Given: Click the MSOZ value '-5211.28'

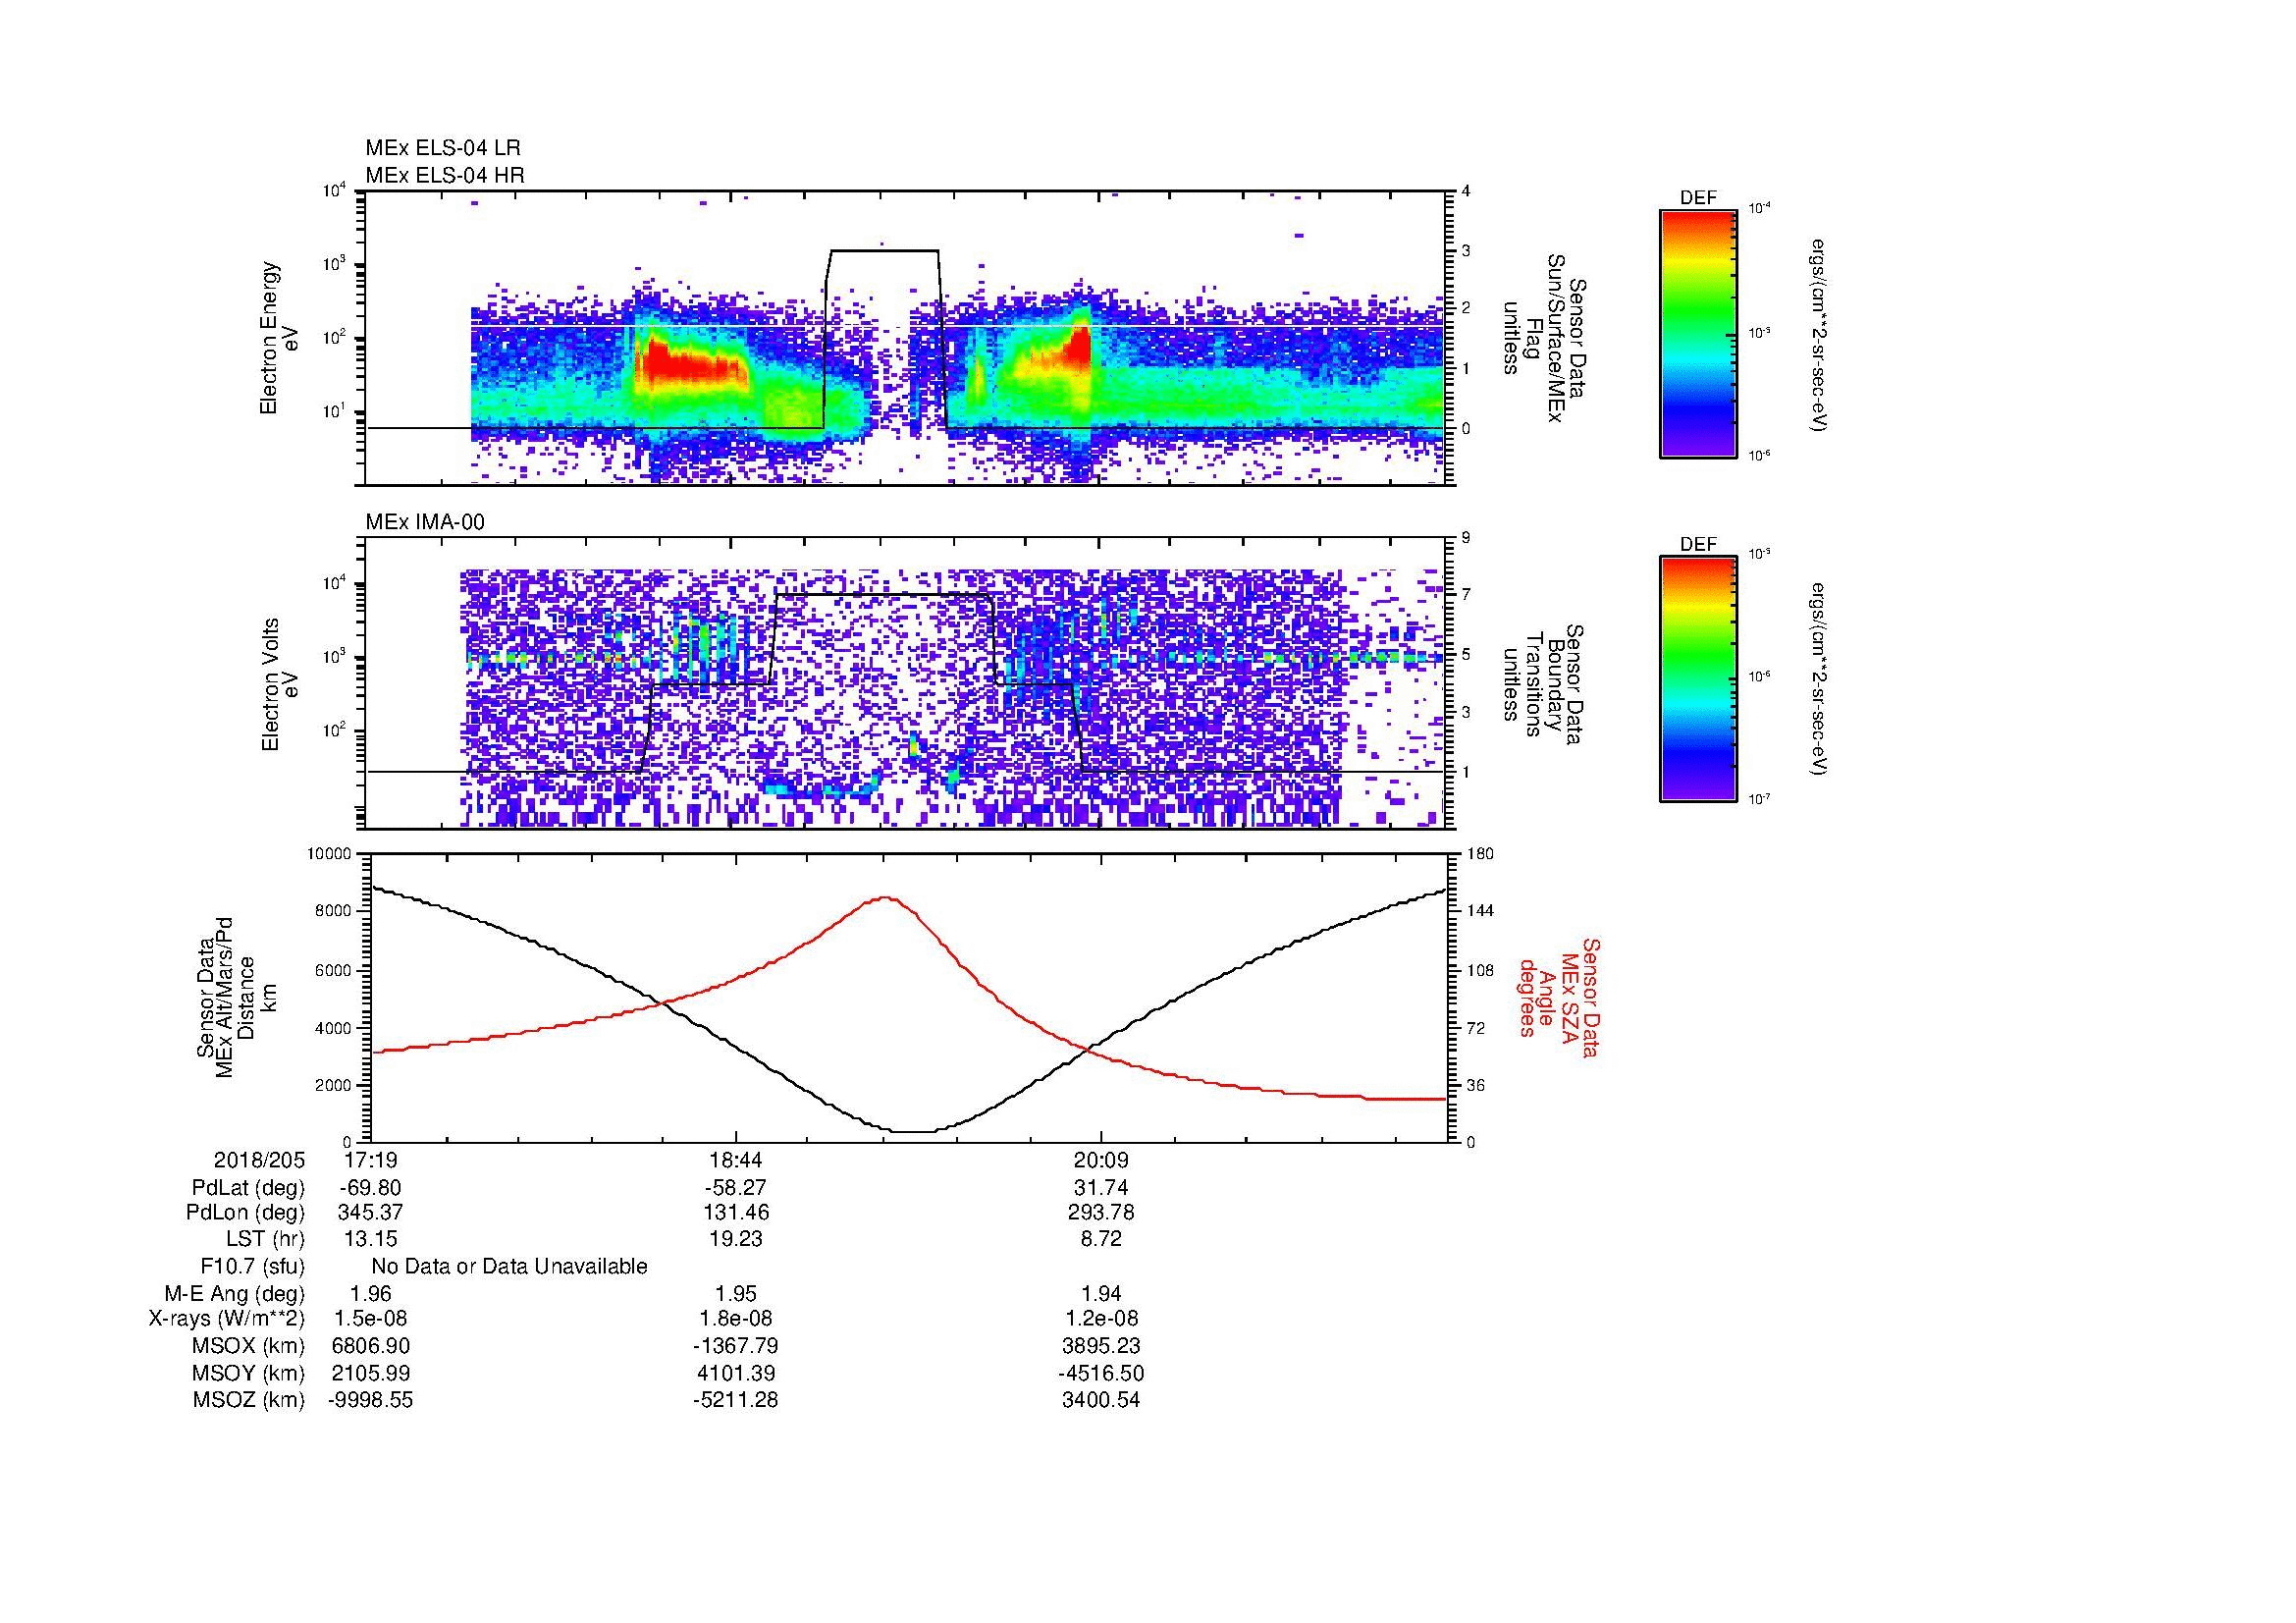Looking at the screenshot, I should point(735,1400).
